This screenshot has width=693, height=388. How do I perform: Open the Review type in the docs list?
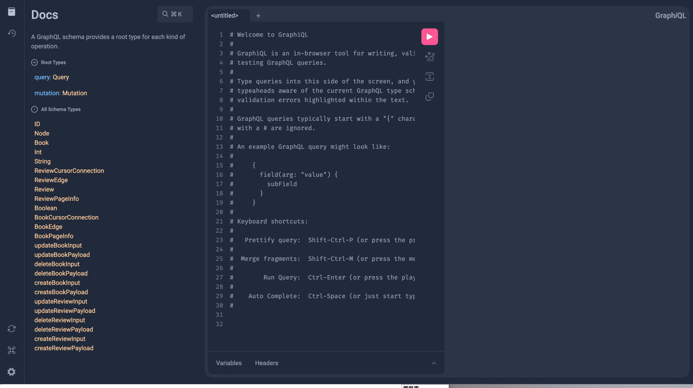pos(44,189)
